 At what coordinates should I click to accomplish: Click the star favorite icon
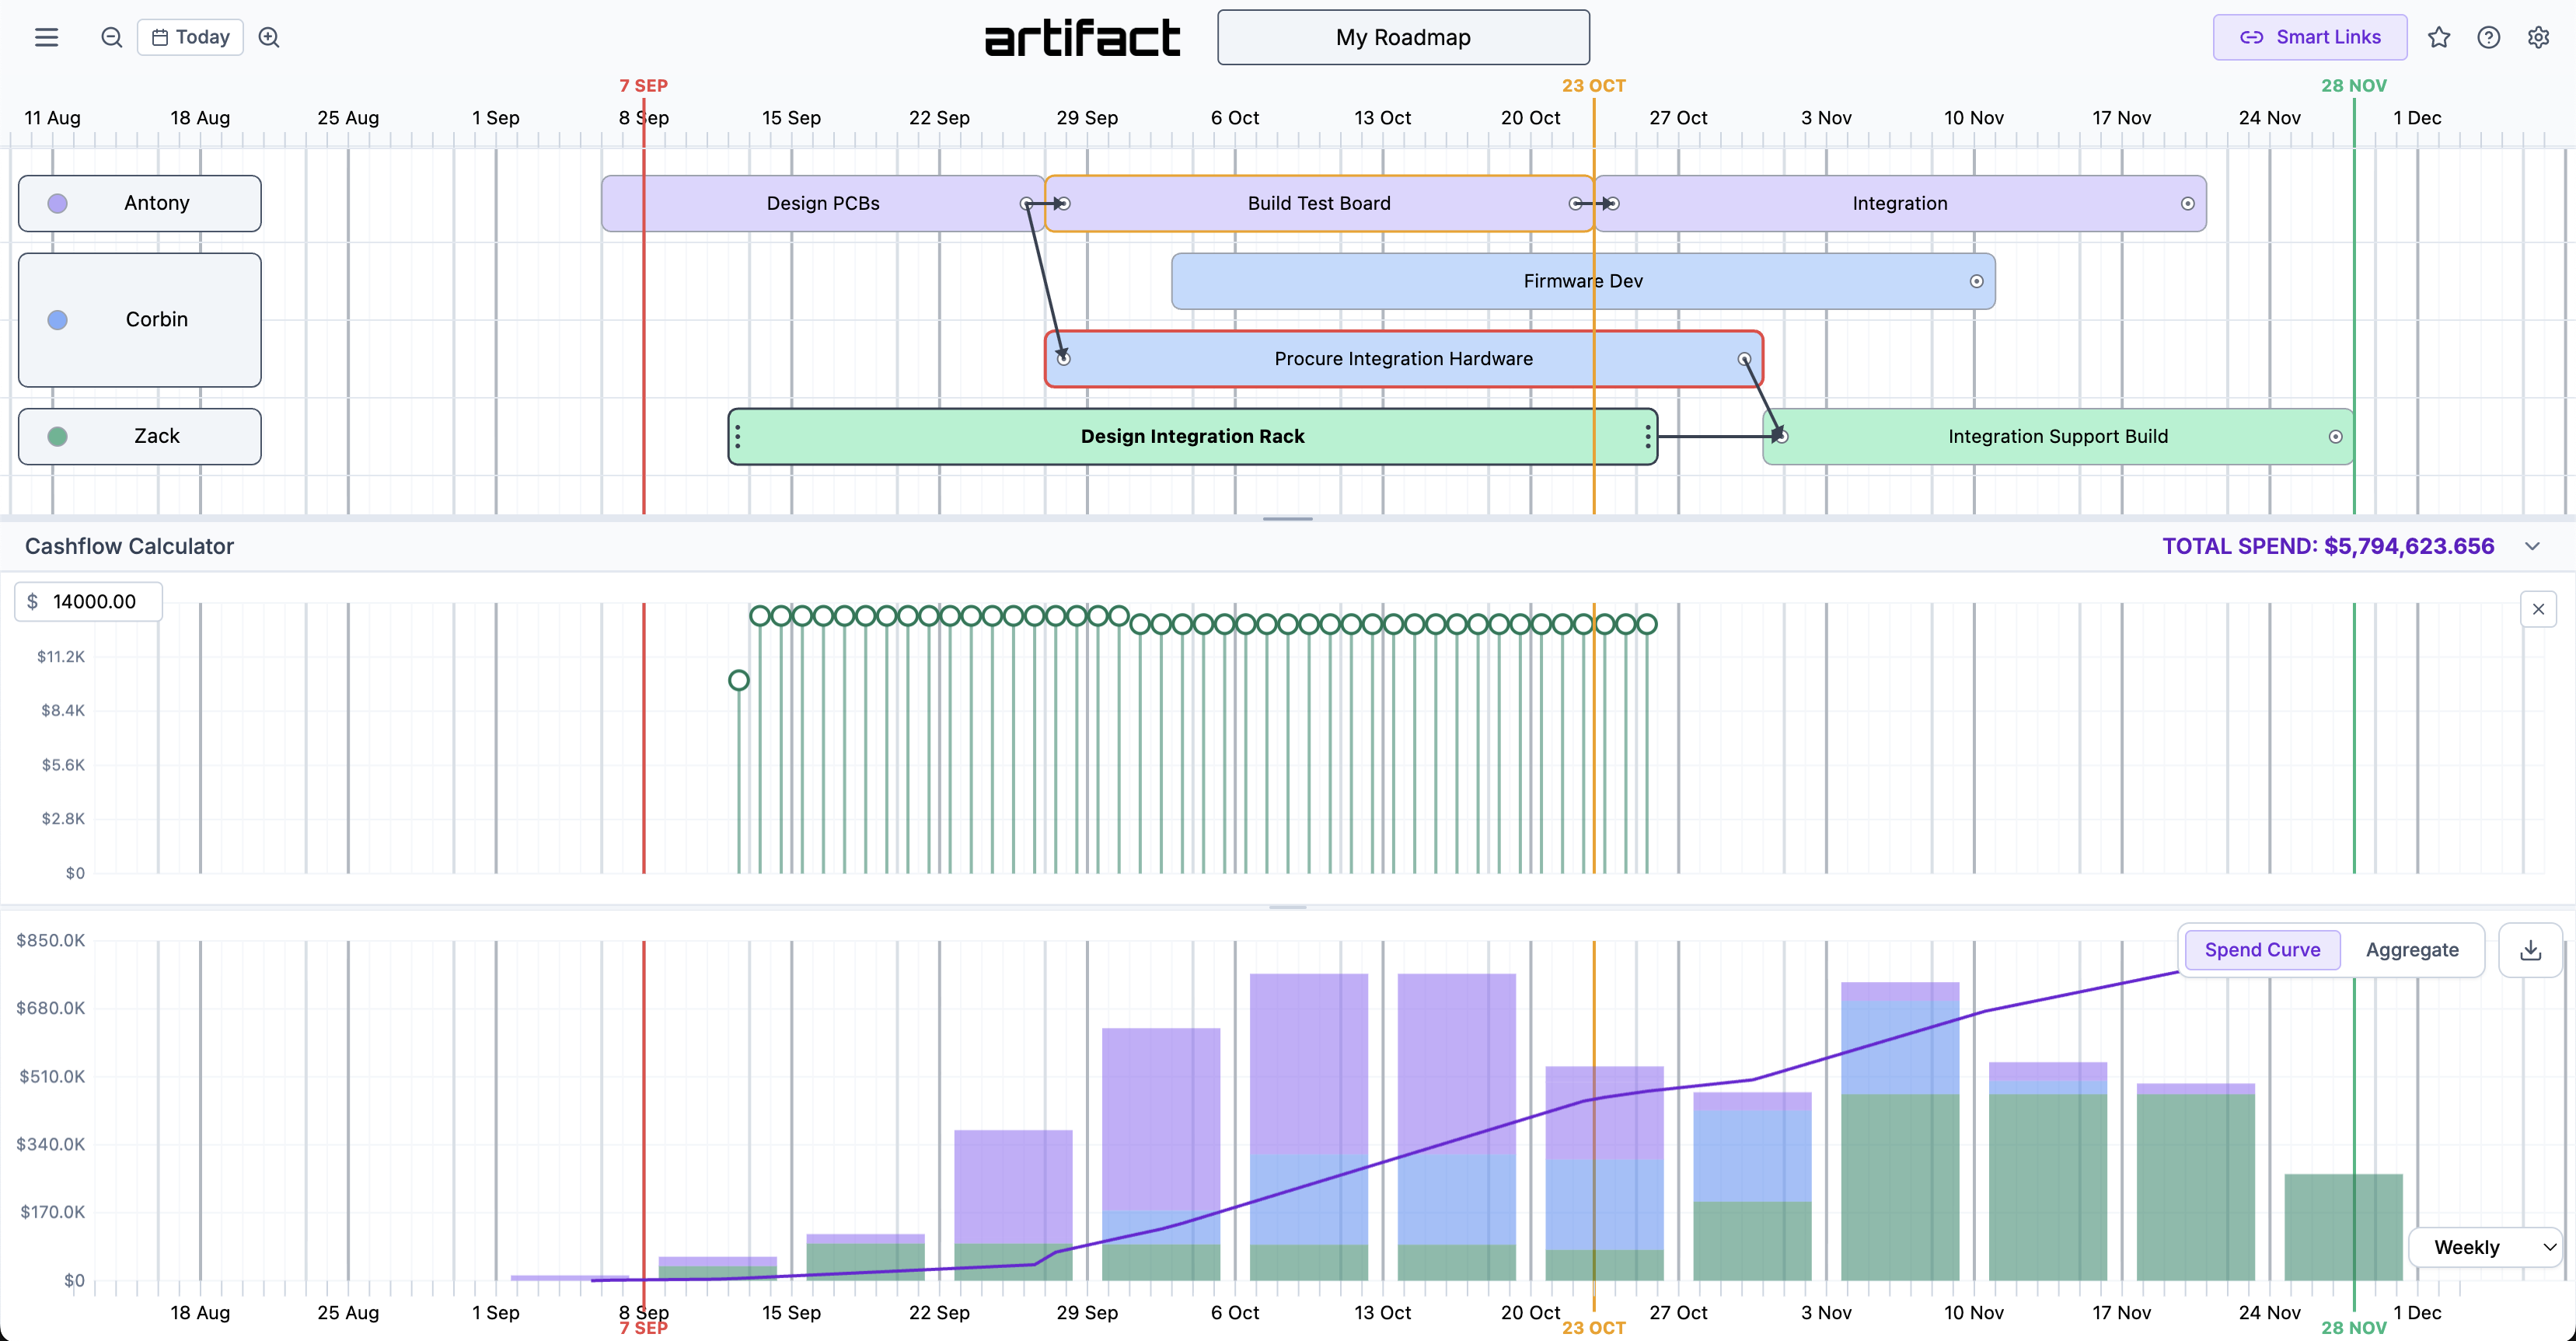click(x=2438, y=37)
